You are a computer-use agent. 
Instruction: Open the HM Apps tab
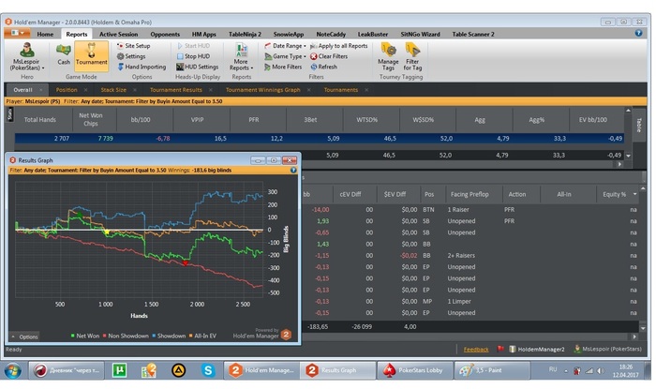coord(204,35)
